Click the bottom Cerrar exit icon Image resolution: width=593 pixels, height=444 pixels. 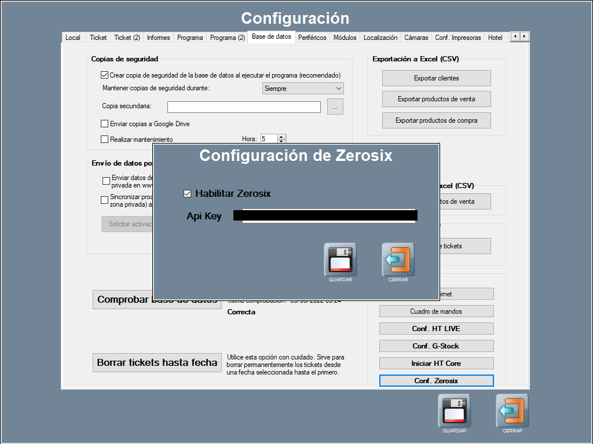click(512, 410)
